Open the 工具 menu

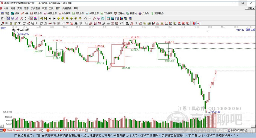click(x=51, y=8)
